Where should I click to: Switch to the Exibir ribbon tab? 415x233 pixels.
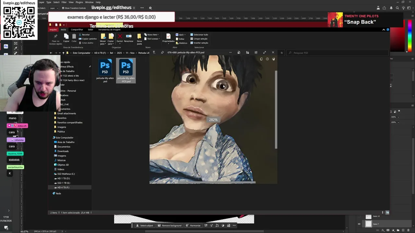[x=90, y=29]
